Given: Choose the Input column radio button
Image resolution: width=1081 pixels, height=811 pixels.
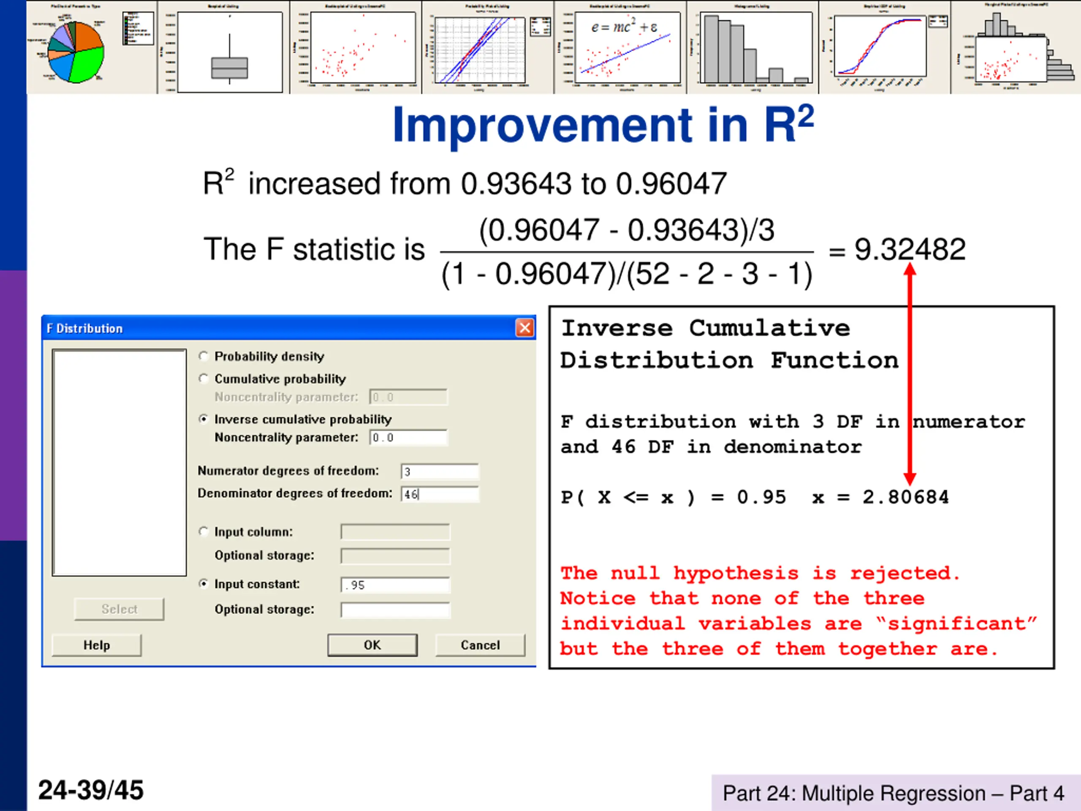Looking at the screenshot, I should pyautogui.click(x=203, y=531).
